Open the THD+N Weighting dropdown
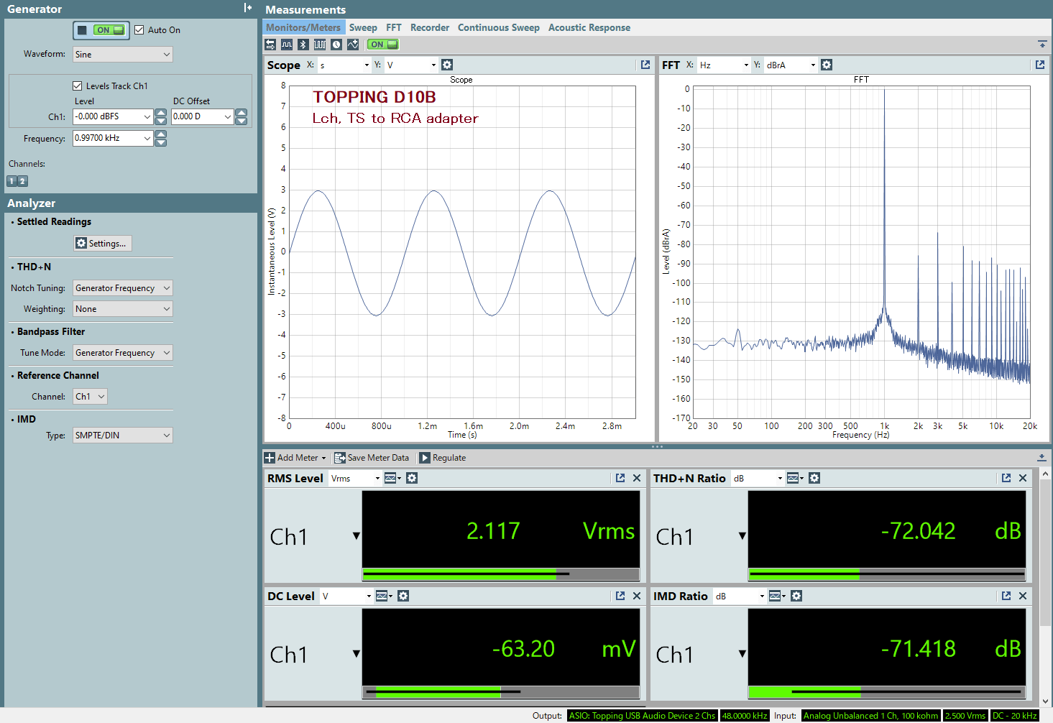Viewport: 1053px width, 723px height. click(x=123, y=309)
